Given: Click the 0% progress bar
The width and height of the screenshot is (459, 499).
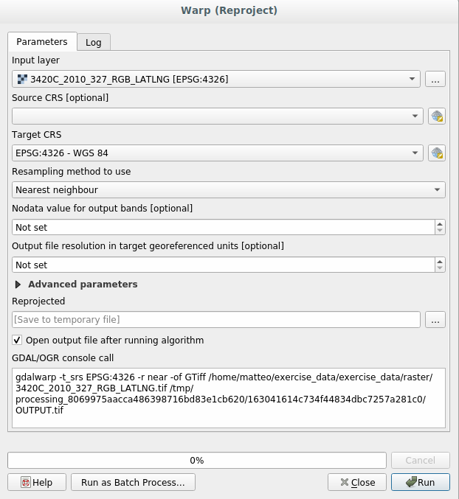Looking at the screenshot, I should tap(196, 460).
